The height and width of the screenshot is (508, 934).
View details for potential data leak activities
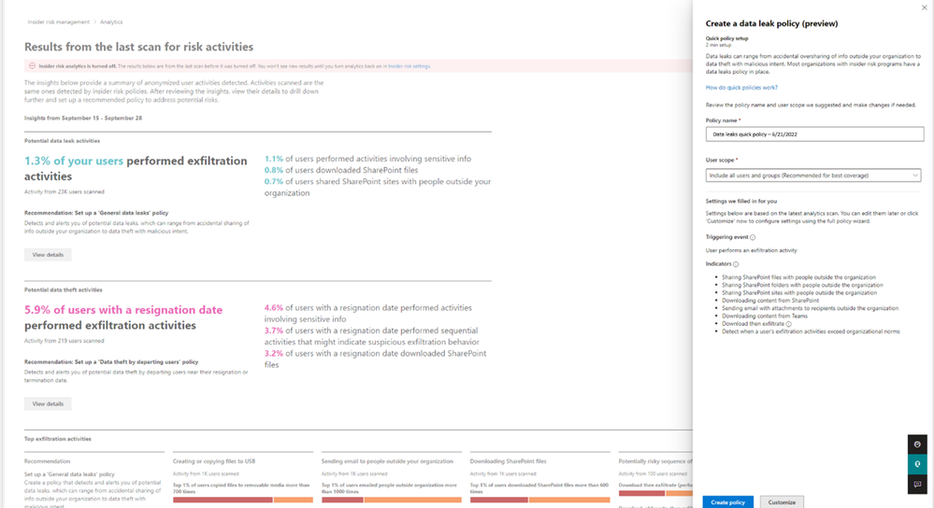48,255
